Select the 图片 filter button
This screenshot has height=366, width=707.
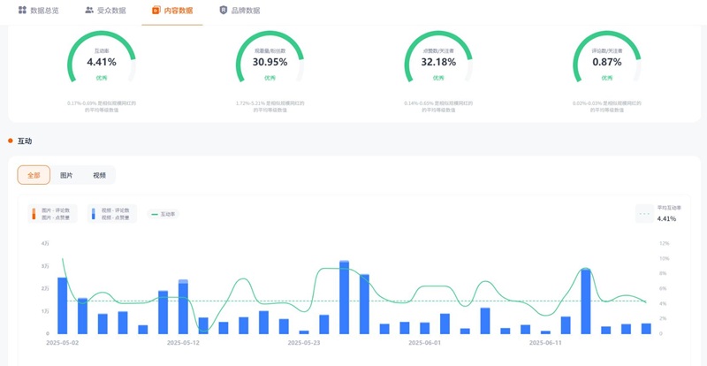66,175
